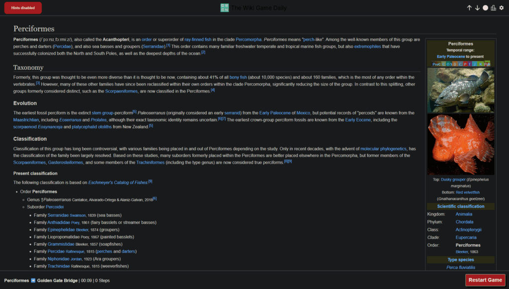Click the upward arrow icon in the top bar
509x289 pixels.
pos(469,7)
